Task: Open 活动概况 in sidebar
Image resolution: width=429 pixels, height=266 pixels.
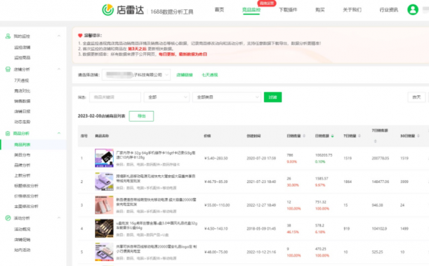Action: [x=22, y=229]
